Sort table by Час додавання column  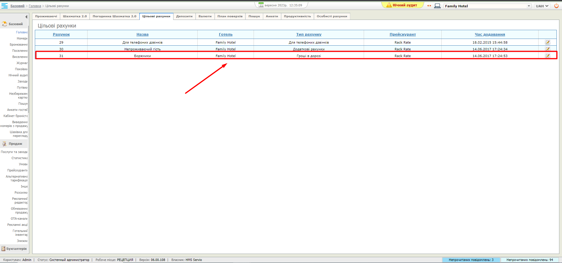pos(490,35)
